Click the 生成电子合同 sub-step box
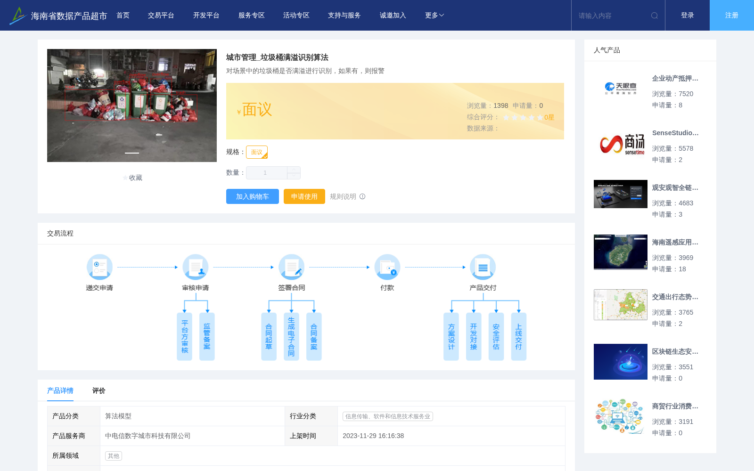754x471 pixels. [291, 336]
